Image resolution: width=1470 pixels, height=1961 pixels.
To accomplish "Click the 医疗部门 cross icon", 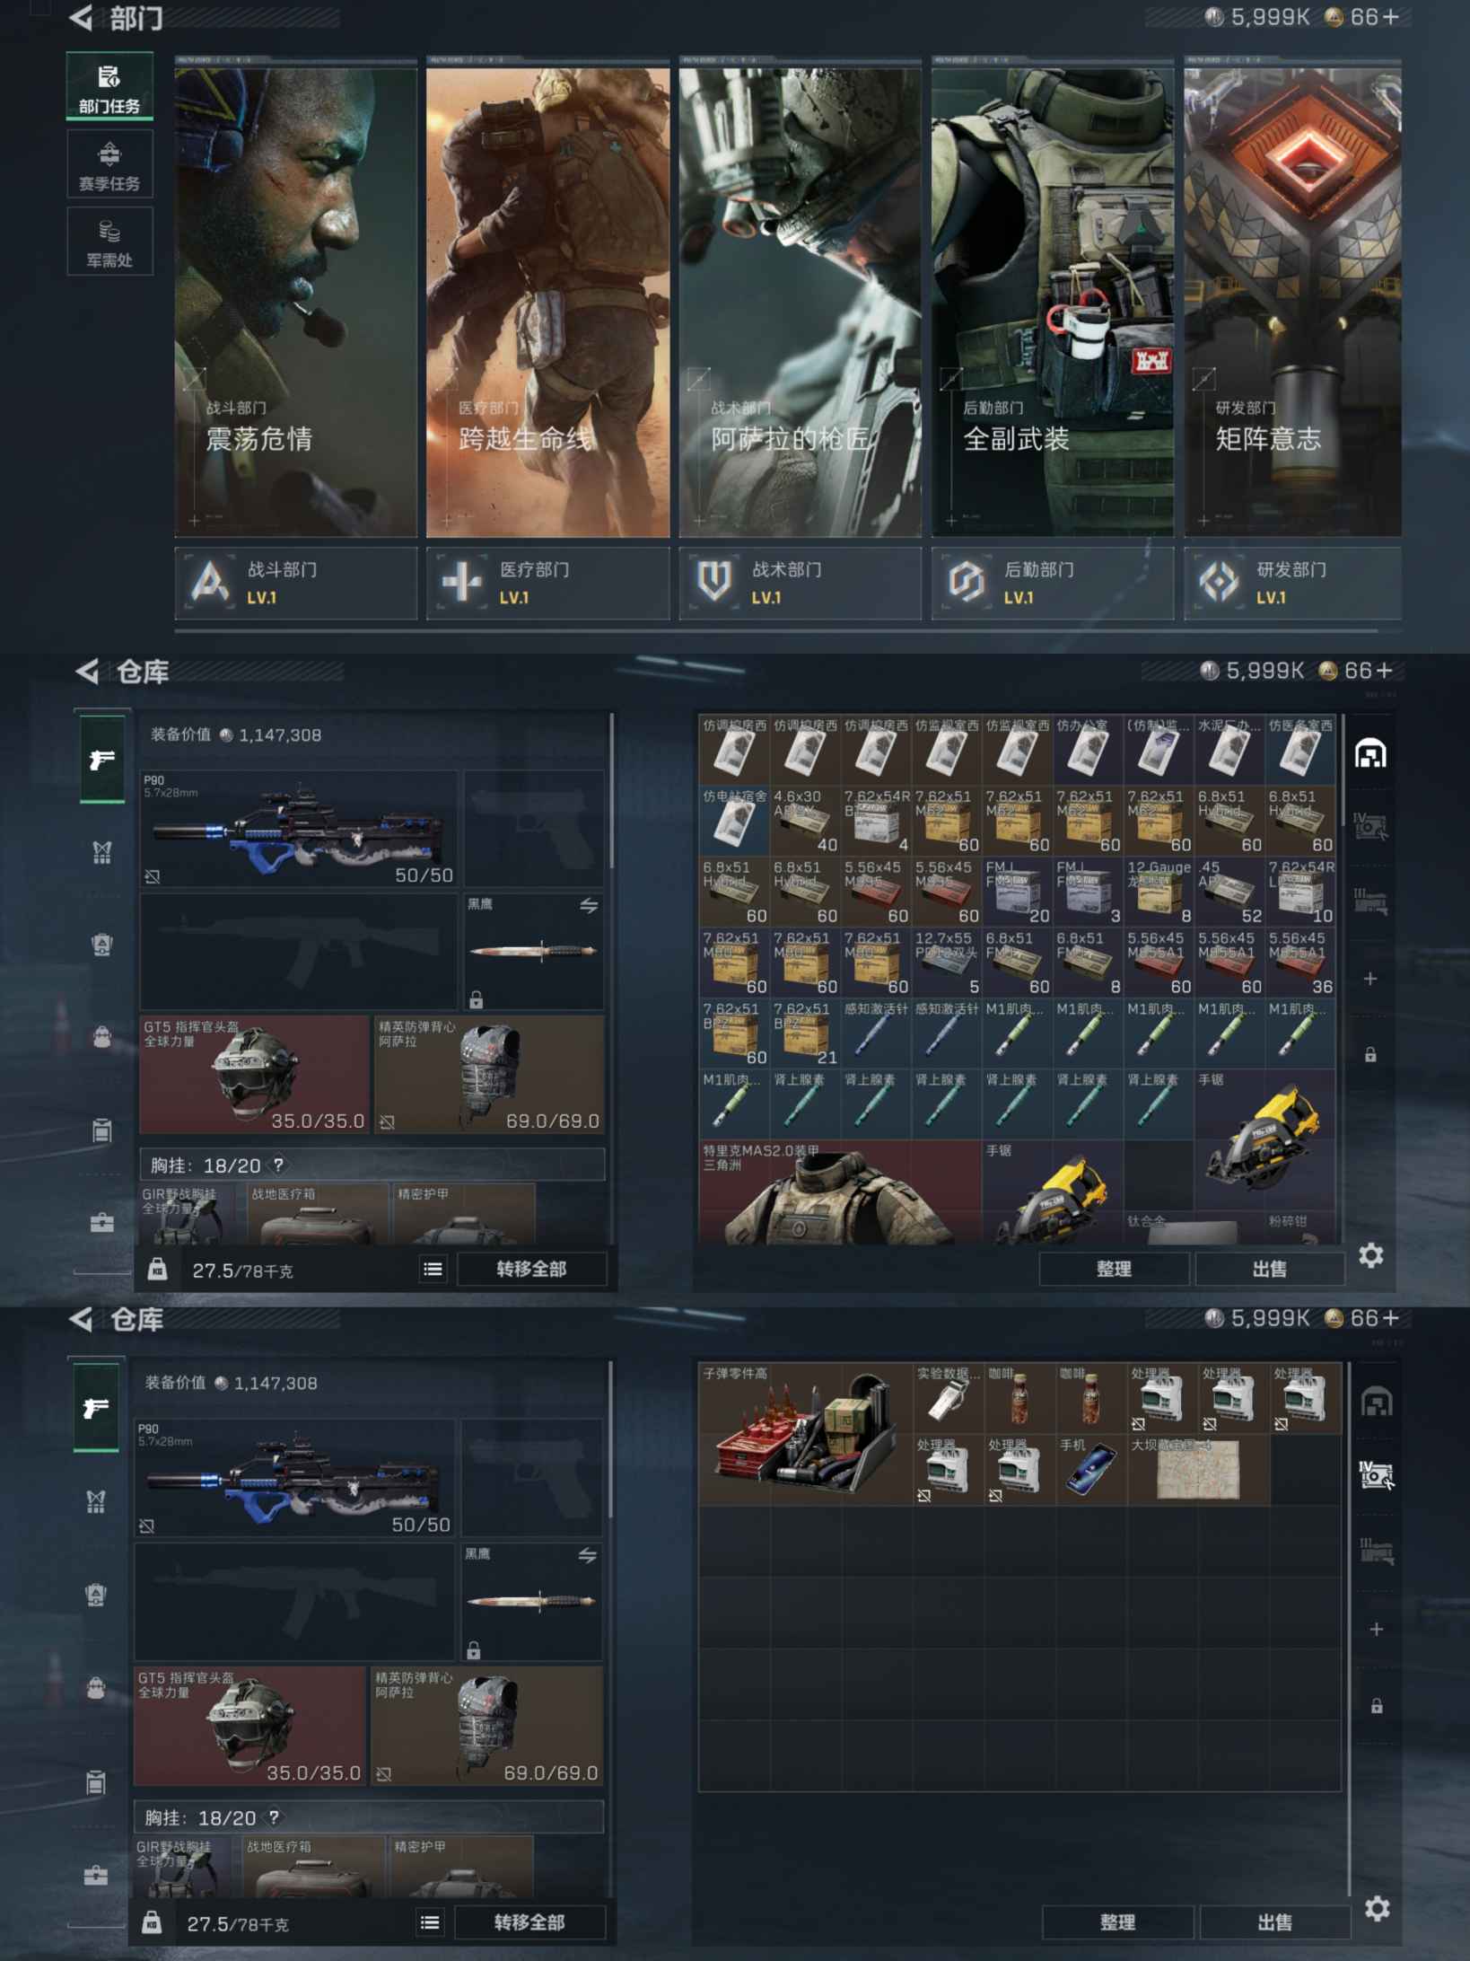I will point(461,583).
